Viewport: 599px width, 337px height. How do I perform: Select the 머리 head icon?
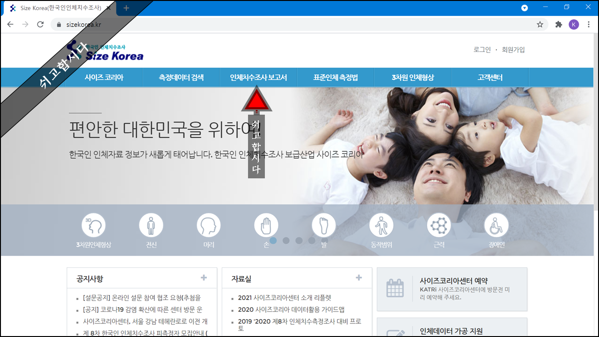[x=209, y=225]
